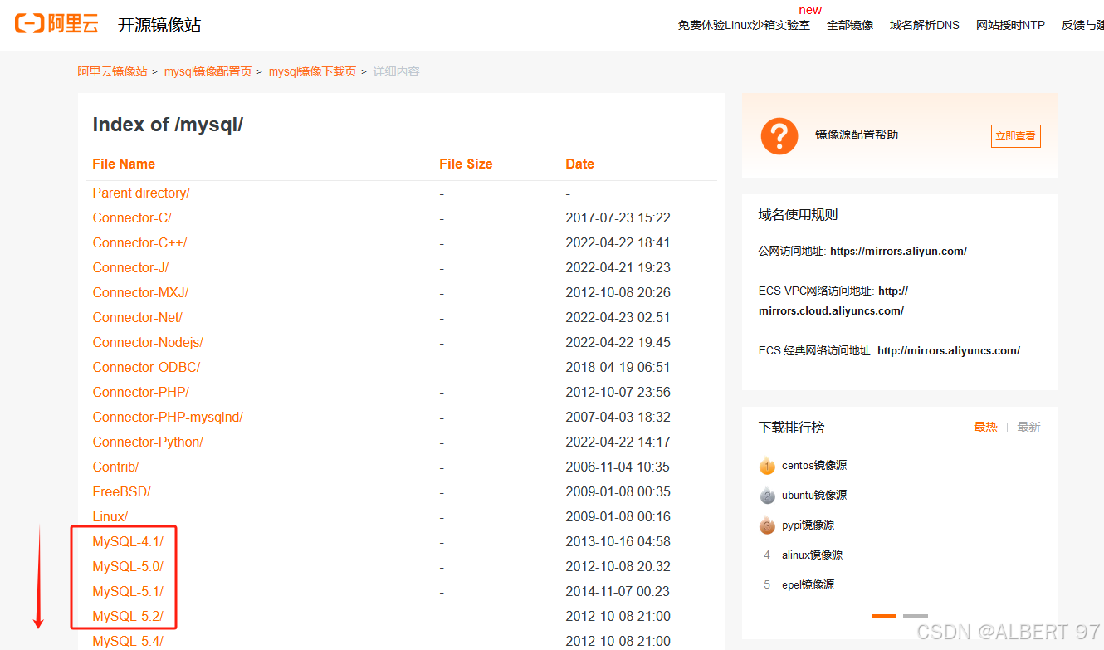The width and height of the screenshot is (1104, 650).
Task: Click the 域名使用规则 heading
Action: tap(798, 214)
